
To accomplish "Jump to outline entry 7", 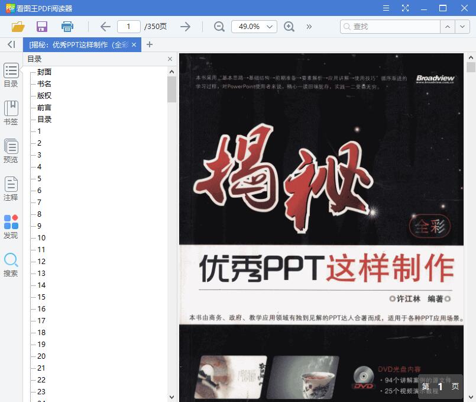I will click(39, 202).
